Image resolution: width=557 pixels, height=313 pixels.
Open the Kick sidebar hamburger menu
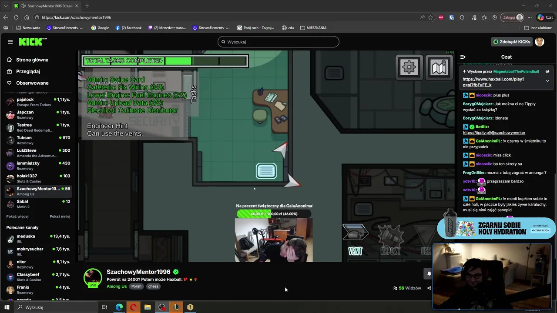point(10,42)
